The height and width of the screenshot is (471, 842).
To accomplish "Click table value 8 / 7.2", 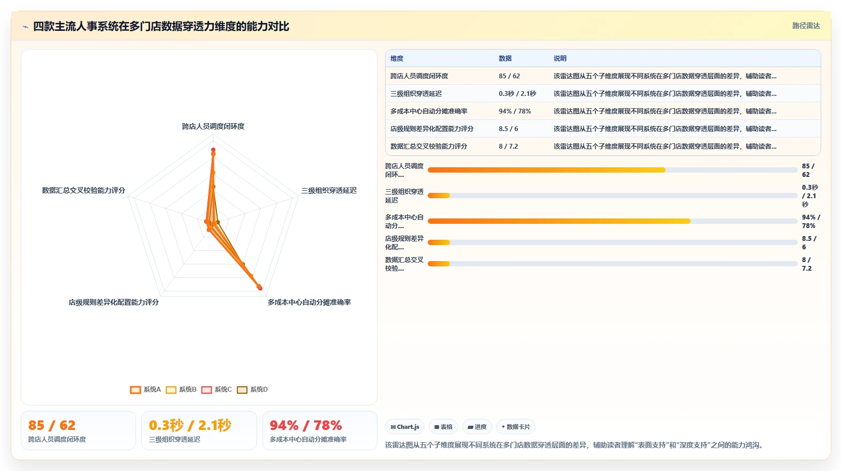I will click(x=508, y=147).
